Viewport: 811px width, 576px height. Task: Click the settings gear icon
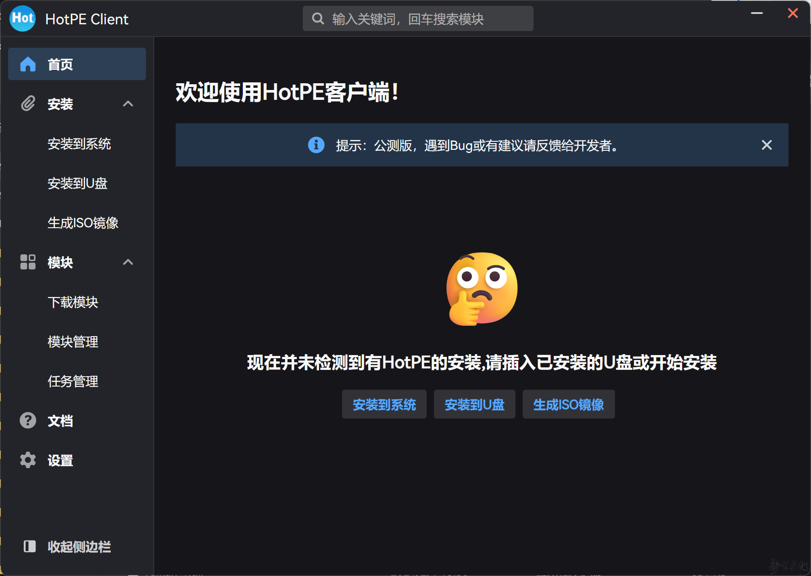point(28,460)
